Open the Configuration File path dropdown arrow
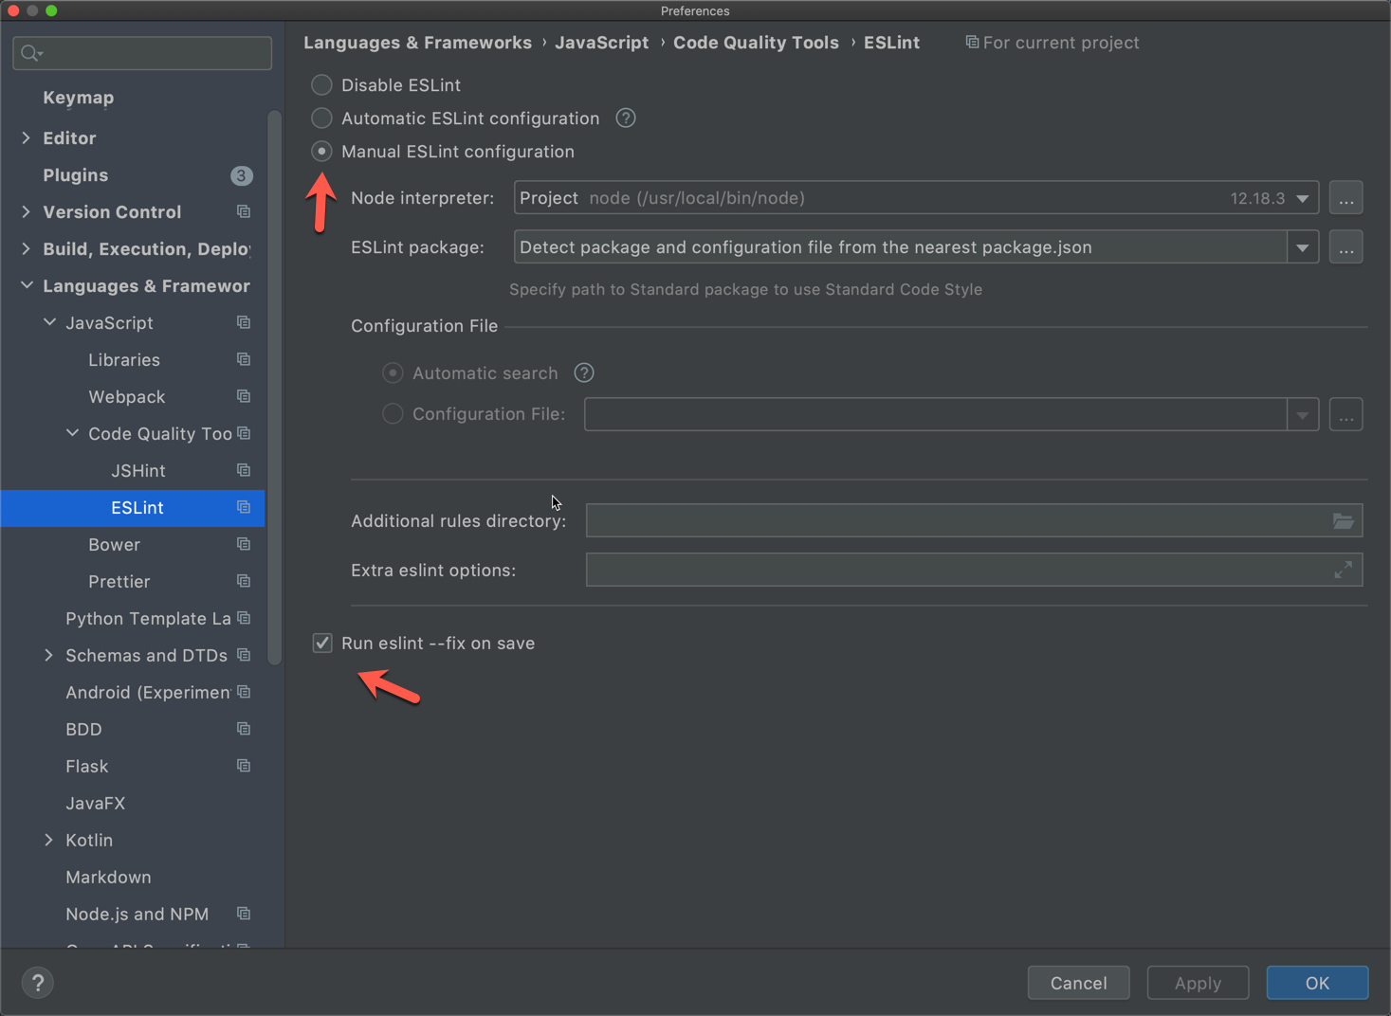The width and height of the screenshot is (1391, 1016). 1303,415
